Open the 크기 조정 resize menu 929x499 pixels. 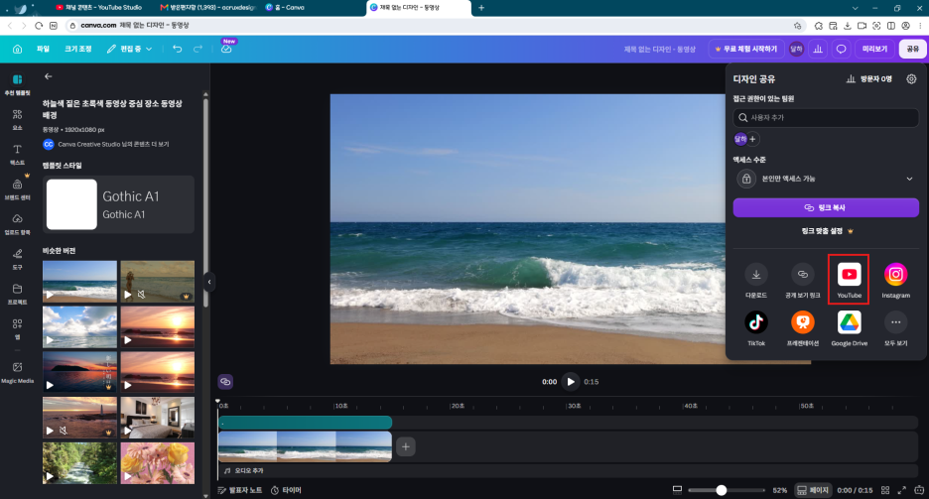pos(78,50)
